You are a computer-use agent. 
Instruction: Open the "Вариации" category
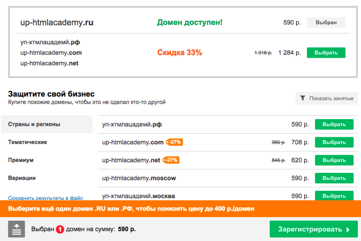pos(22,178)
